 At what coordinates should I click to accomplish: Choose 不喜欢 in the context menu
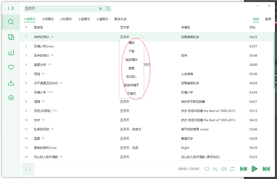pyautogui.click(x=132, y=93)
